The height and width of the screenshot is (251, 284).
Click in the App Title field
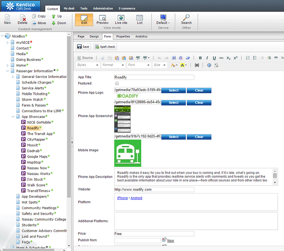tap(154, 77)
